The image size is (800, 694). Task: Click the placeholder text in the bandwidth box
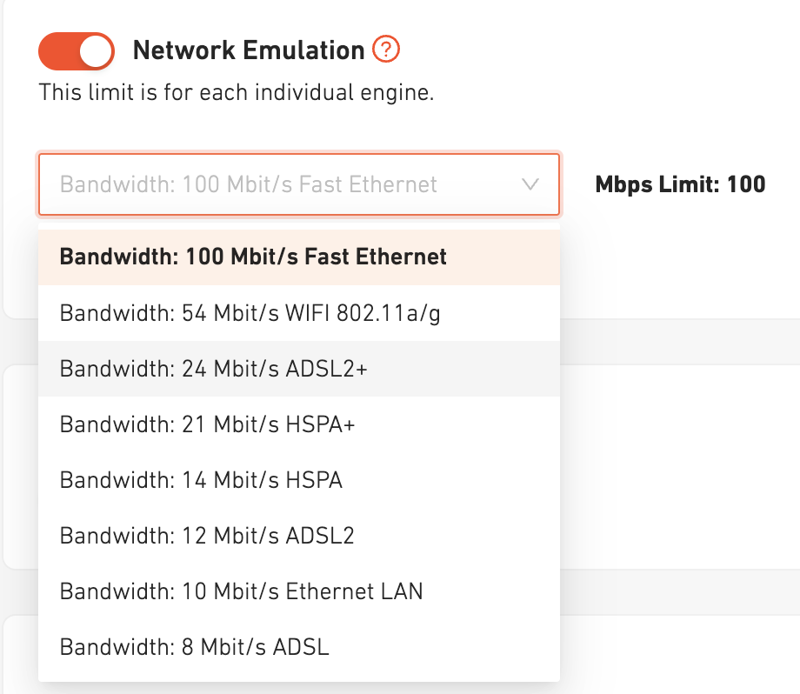248,184
